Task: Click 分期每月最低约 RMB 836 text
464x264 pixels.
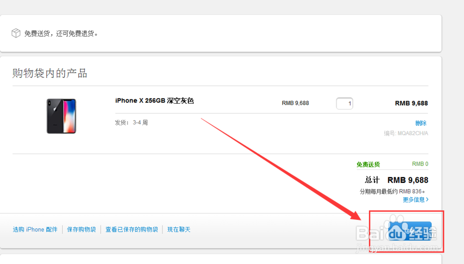Action: [x=392, y=192]
